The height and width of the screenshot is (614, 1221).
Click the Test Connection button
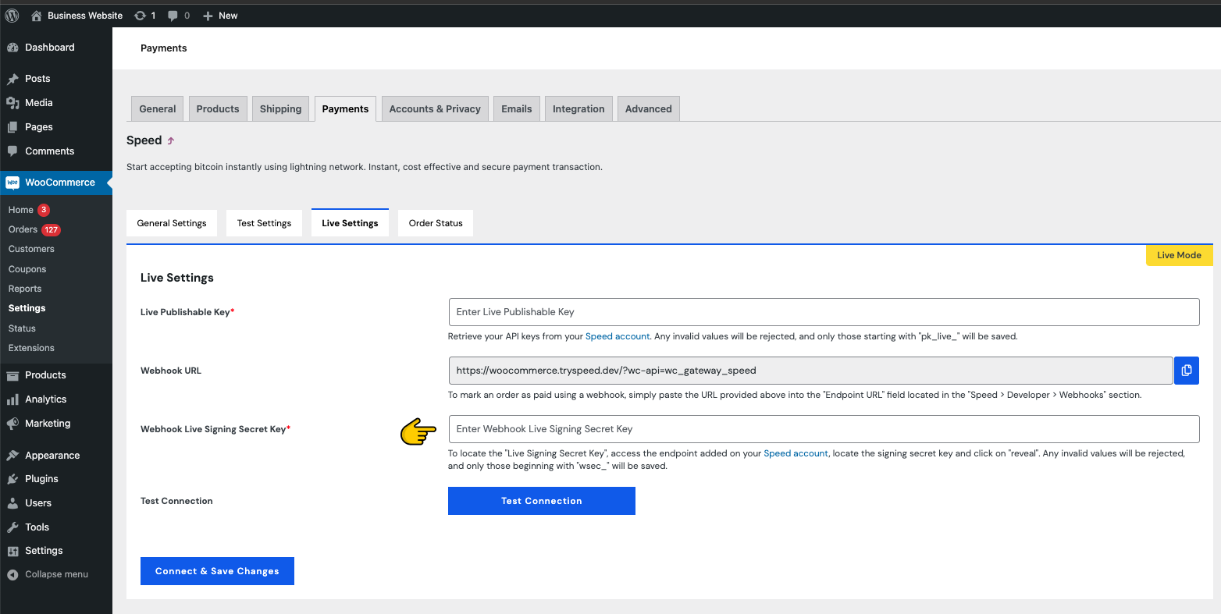[542, 501]
